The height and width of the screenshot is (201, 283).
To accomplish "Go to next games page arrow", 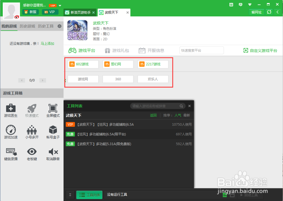I will coord(43,80).
